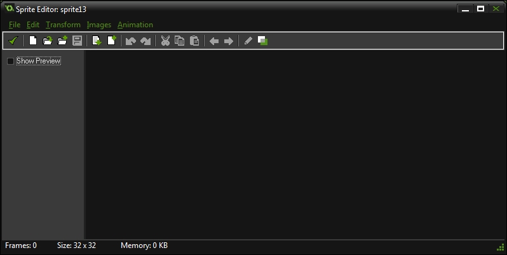Maximize the Sprite Editor window
The image size is (507, 255).
pos(481,9)
